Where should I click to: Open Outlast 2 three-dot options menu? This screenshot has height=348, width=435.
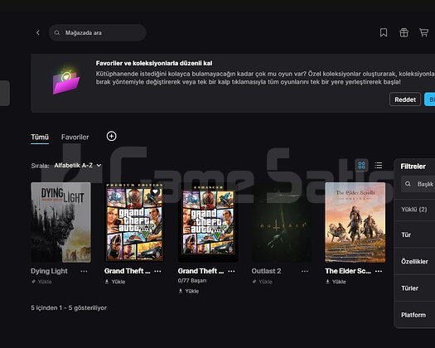tap(305, 271)
